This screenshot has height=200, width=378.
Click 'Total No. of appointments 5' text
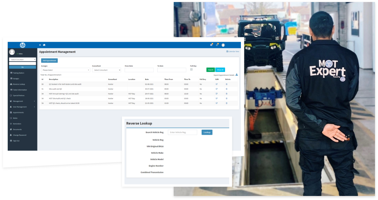coord(51,75)
